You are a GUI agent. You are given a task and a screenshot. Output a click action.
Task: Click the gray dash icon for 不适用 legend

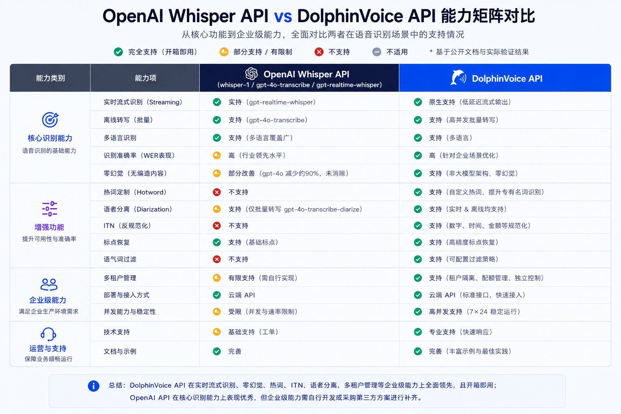pos(376,52)
